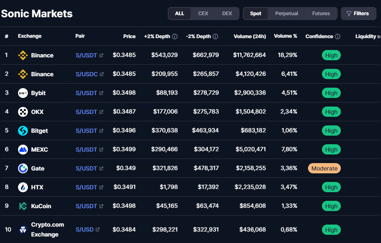381x243 pixels.
Task: Click the OKX exchange logo
Action: pyautogui.click(x=23, y=112)
